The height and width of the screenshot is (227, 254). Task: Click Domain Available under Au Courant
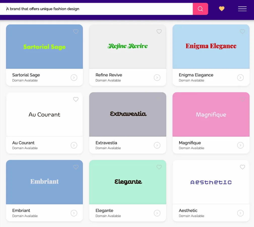25,148
